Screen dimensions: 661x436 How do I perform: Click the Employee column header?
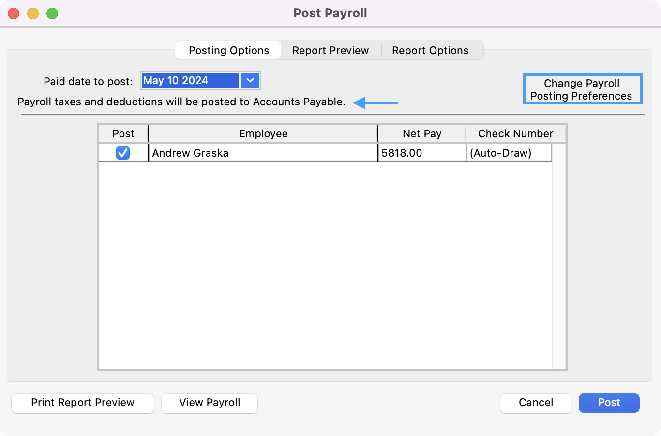pyautogui.click(x=263, y=134)
